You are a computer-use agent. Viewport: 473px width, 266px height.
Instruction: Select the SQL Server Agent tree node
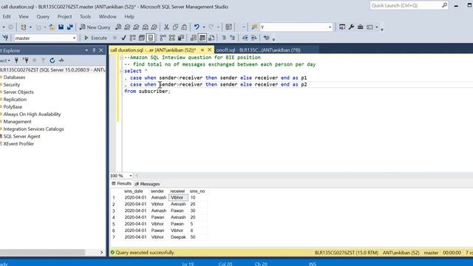coord(21,136)
